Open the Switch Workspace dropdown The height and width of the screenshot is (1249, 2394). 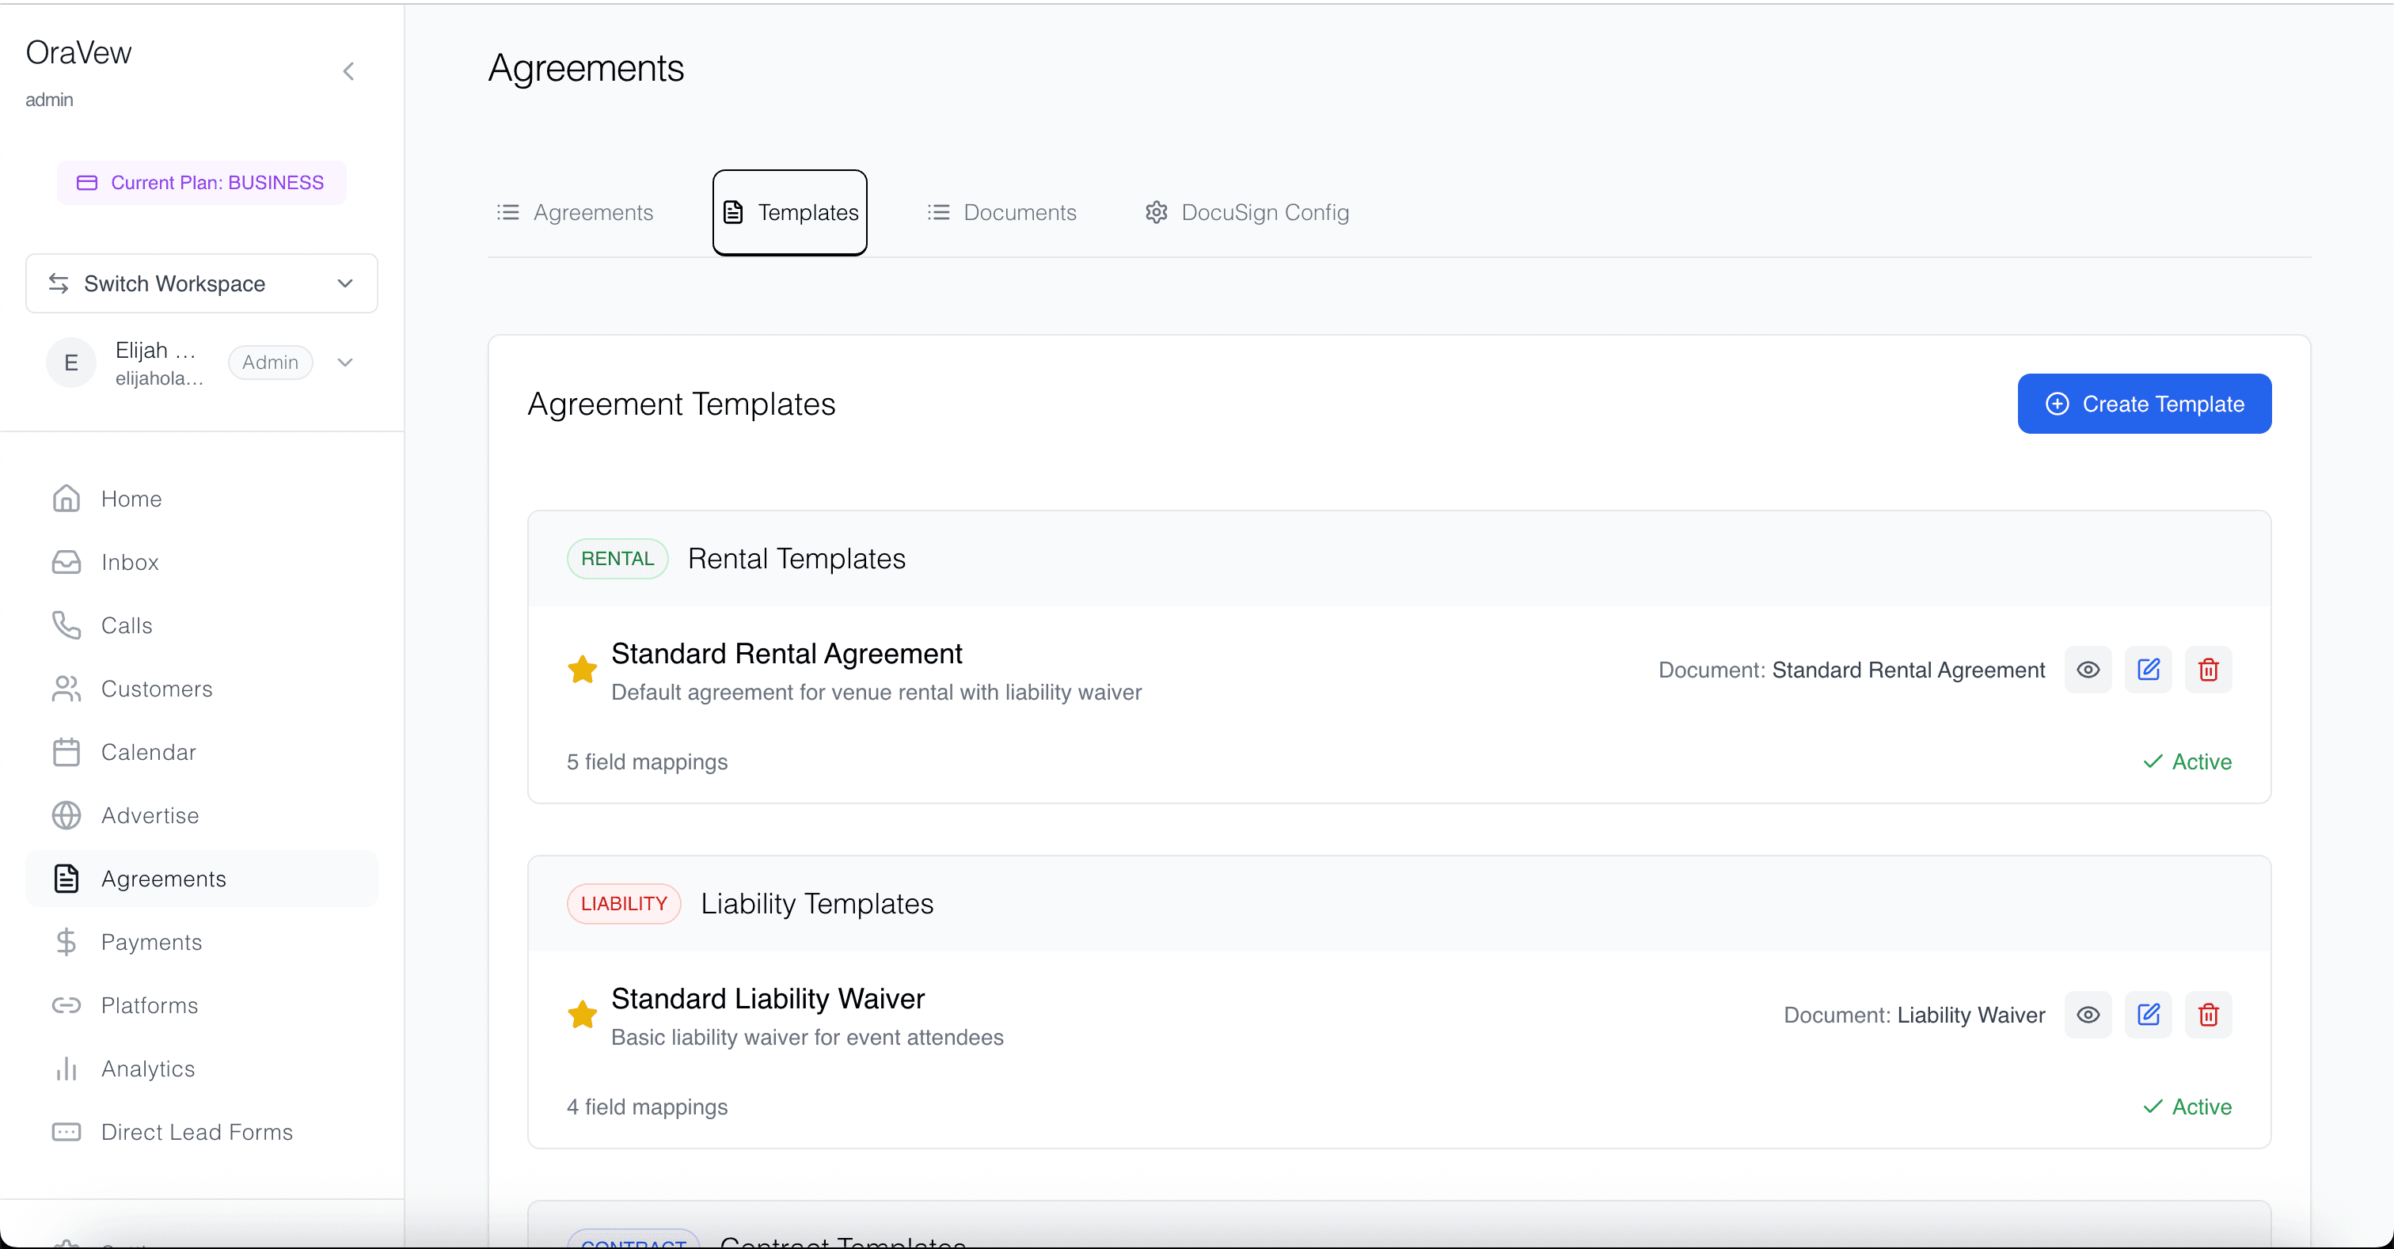[x=202, y=283]
